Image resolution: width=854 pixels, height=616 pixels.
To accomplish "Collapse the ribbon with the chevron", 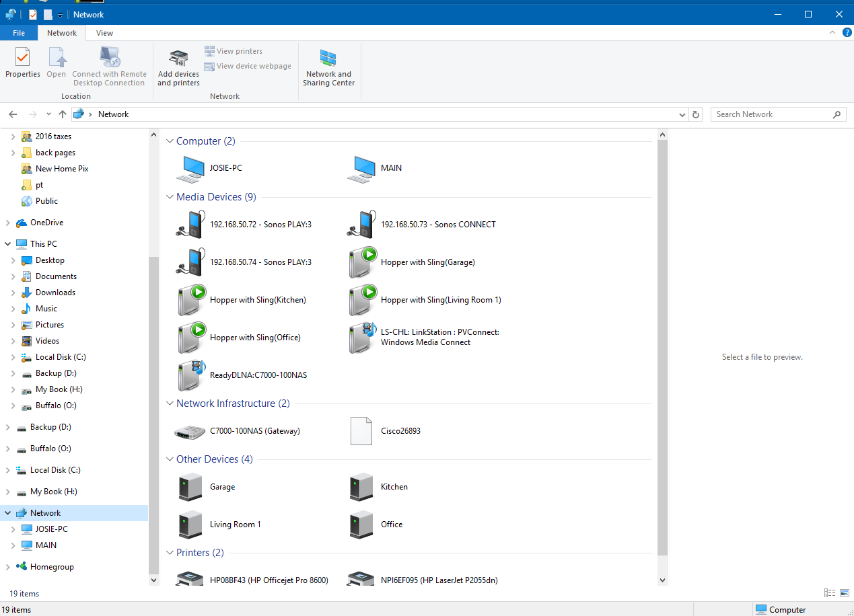I will point(833,32).
